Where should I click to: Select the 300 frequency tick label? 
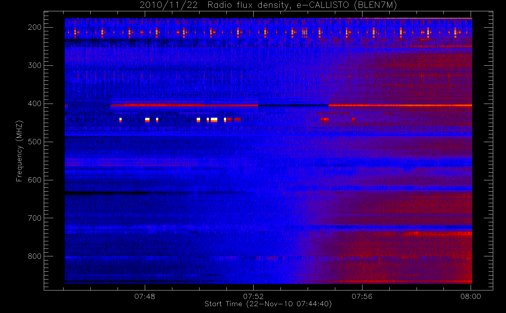click(35, 65)
